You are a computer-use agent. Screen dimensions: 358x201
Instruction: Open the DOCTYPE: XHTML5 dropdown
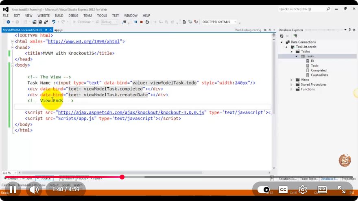[x=235, y=22]
